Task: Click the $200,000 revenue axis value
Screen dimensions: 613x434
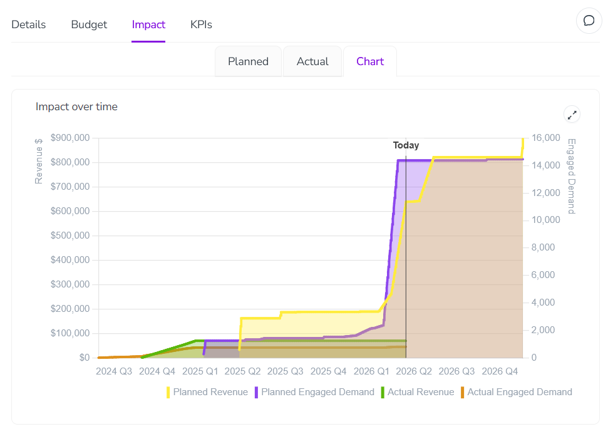Action: click(70, 309)
